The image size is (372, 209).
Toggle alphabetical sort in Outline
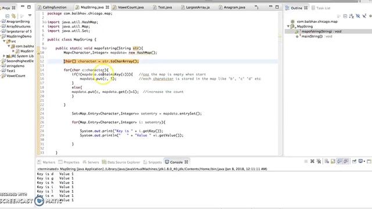[352, 16]
